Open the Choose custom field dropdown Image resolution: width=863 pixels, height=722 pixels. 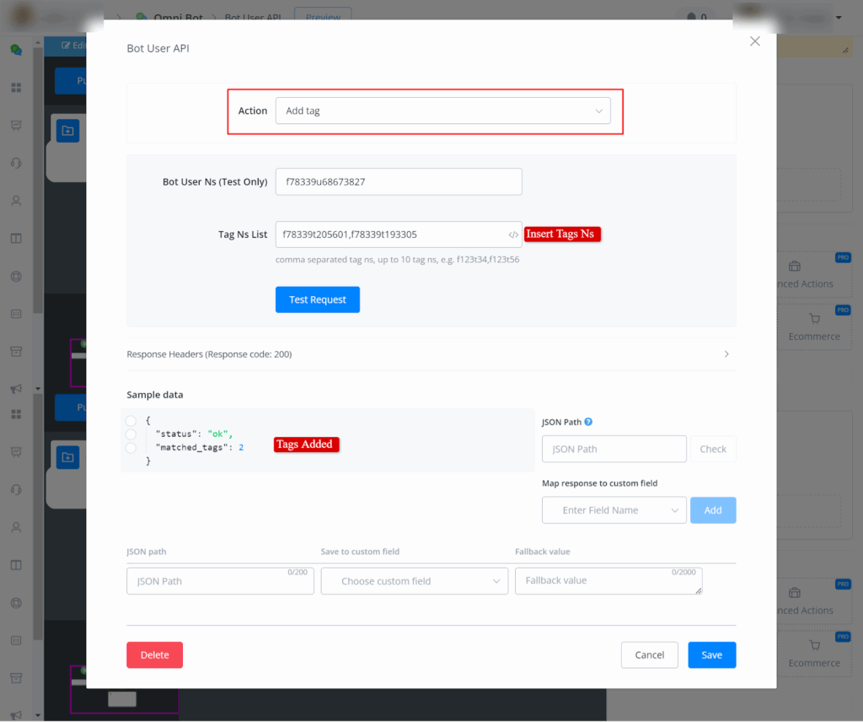click(x=414, y=581)
